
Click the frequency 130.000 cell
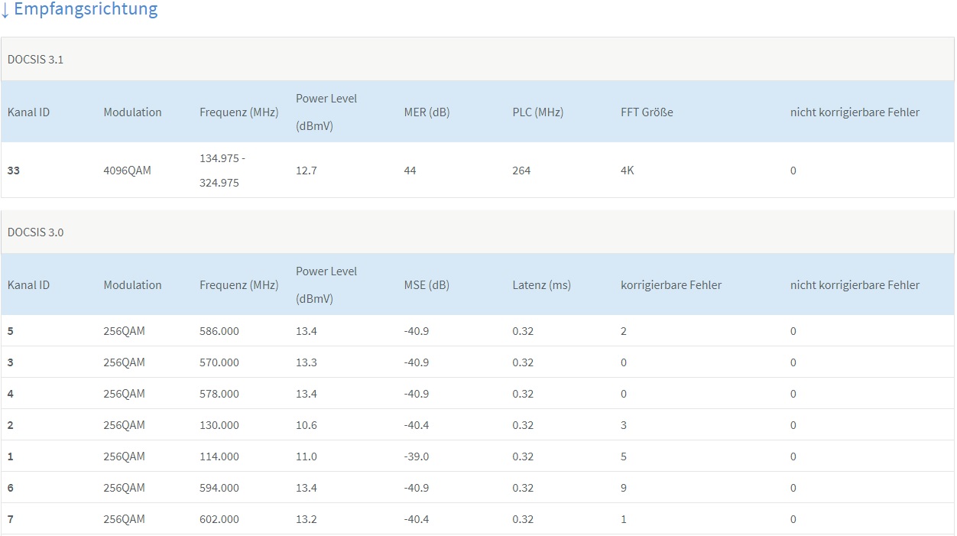click(219, 425)
